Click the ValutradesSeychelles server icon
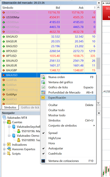 (14, 127)
